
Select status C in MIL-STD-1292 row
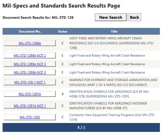pyautogui.click(x=63, y=117)
